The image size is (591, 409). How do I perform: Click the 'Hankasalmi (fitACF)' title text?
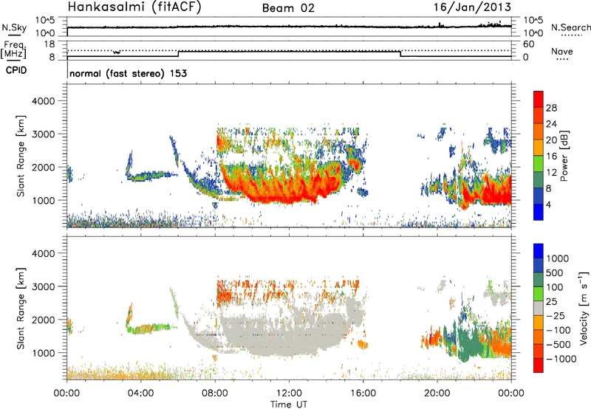coord(134,7)
